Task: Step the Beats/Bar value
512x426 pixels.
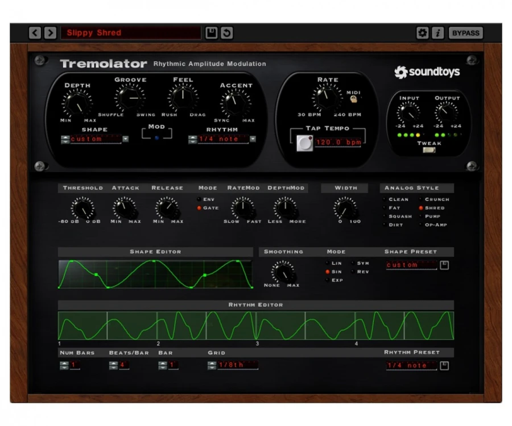Action: (x=113, y=365)
